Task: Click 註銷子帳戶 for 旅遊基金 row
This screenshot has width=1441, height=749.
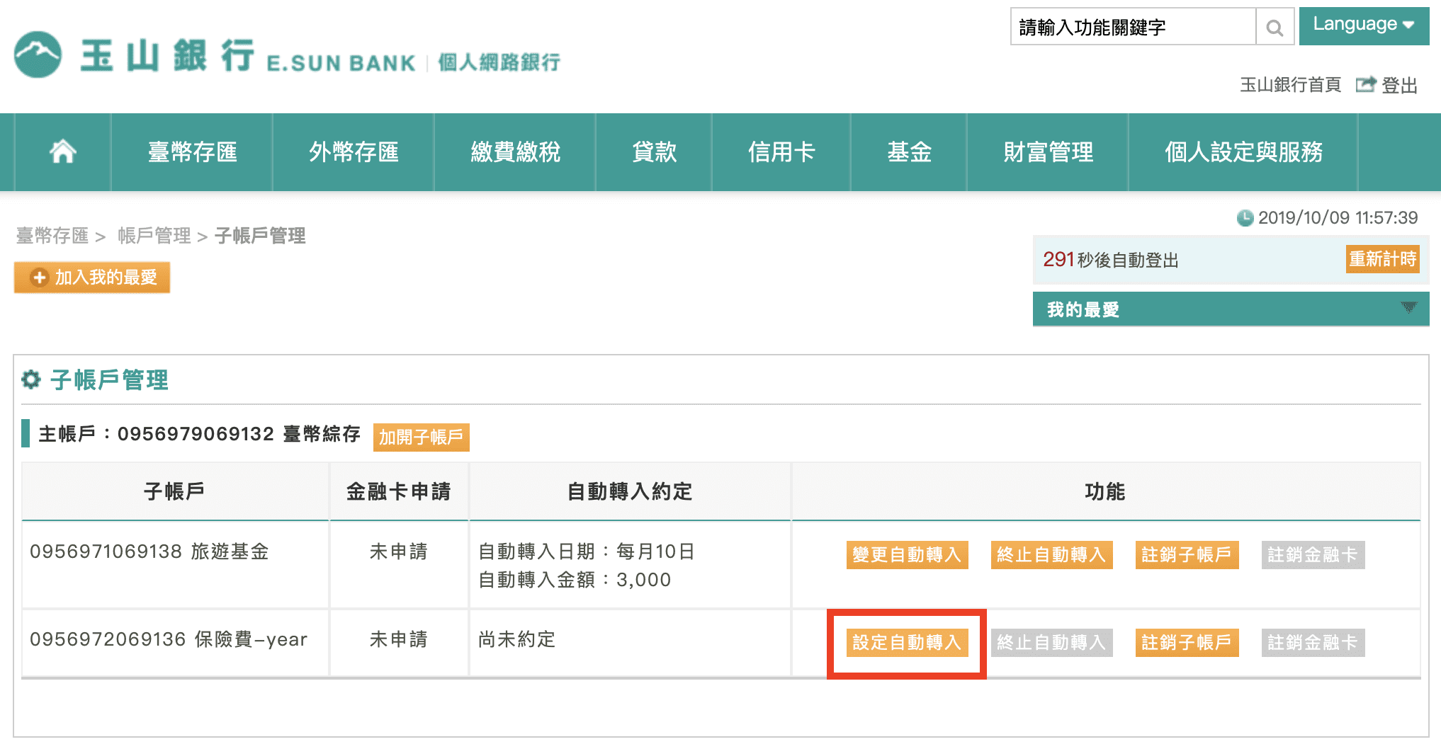Action: click(x=1187, y=554)
